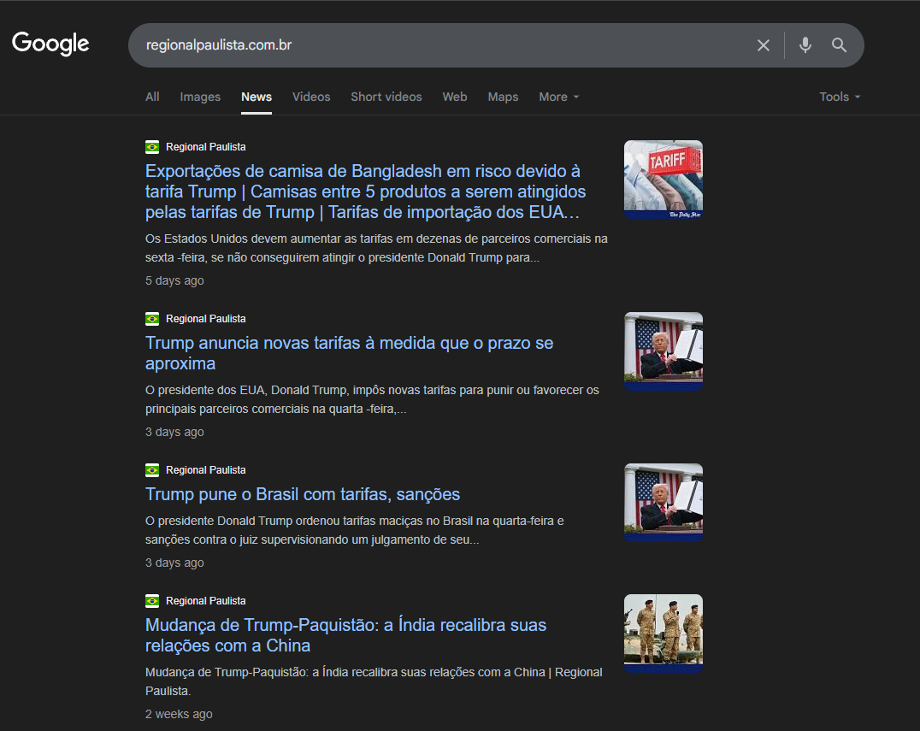920x731 pixels.
Task: Click the favicon above 'Trump anuncia novas tarifas'
Action: [152, 319]
